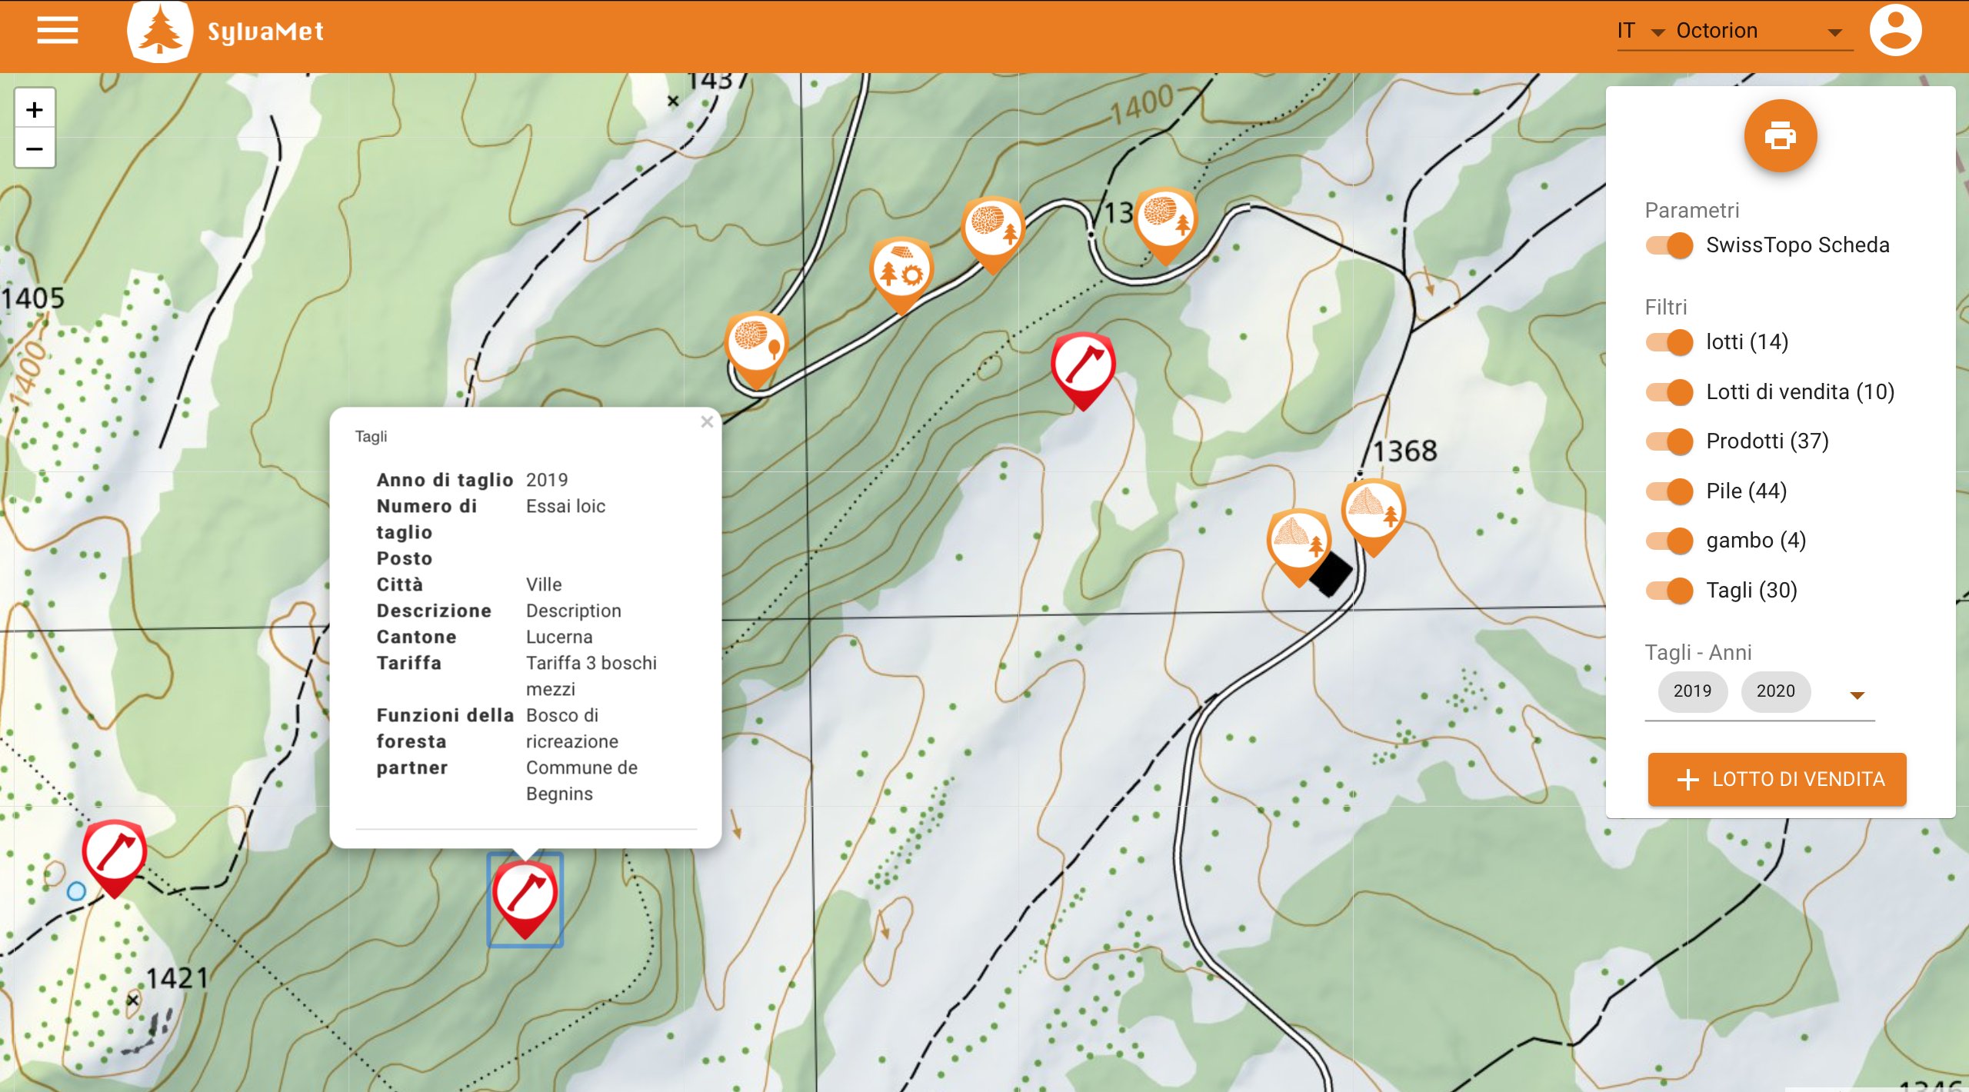Click the 'Tagli' popup heading
1969x1092 pixels.
pyautogui.click(x=371, y=437)
